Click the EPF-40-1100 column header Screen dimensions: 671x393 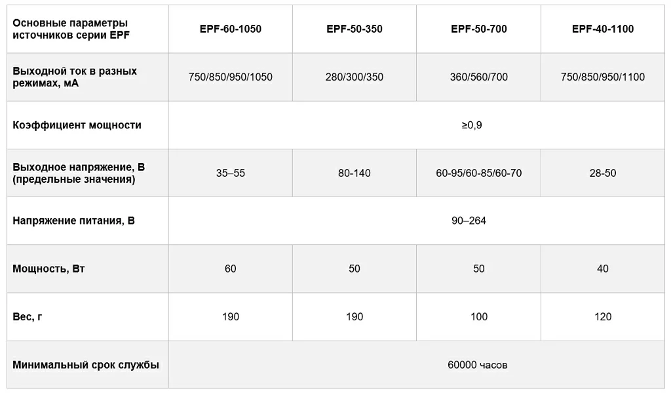[x=603, y=29]
